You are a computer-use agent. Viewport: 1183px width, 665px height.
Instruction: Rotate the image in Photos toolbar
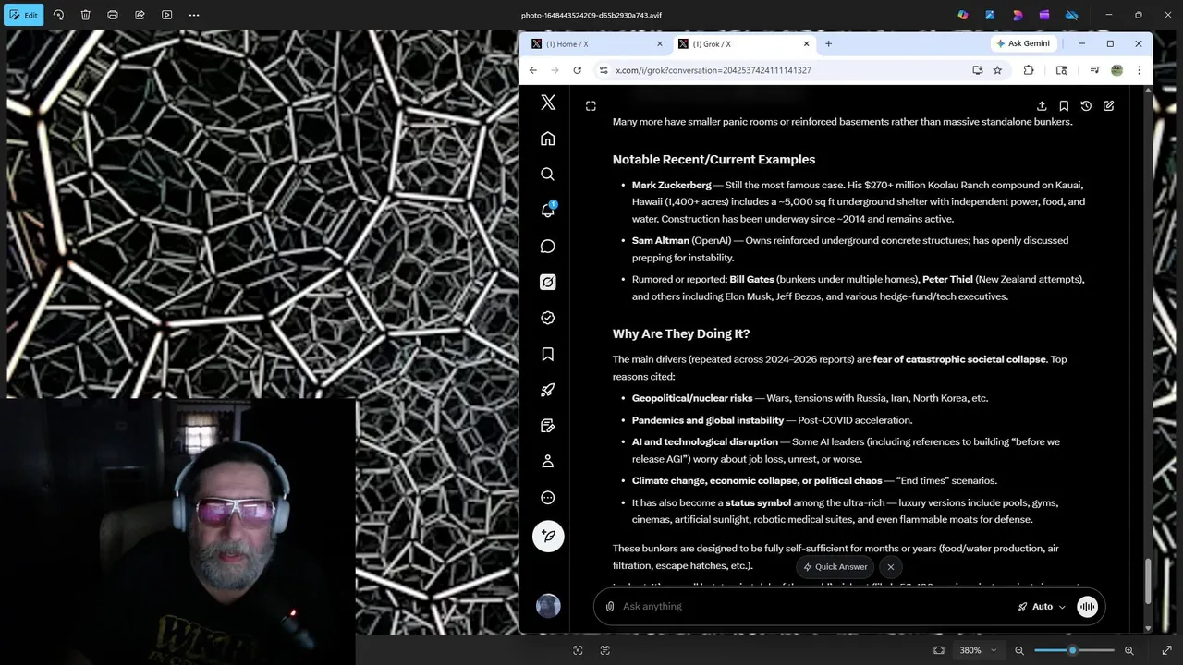pos(58,15)
